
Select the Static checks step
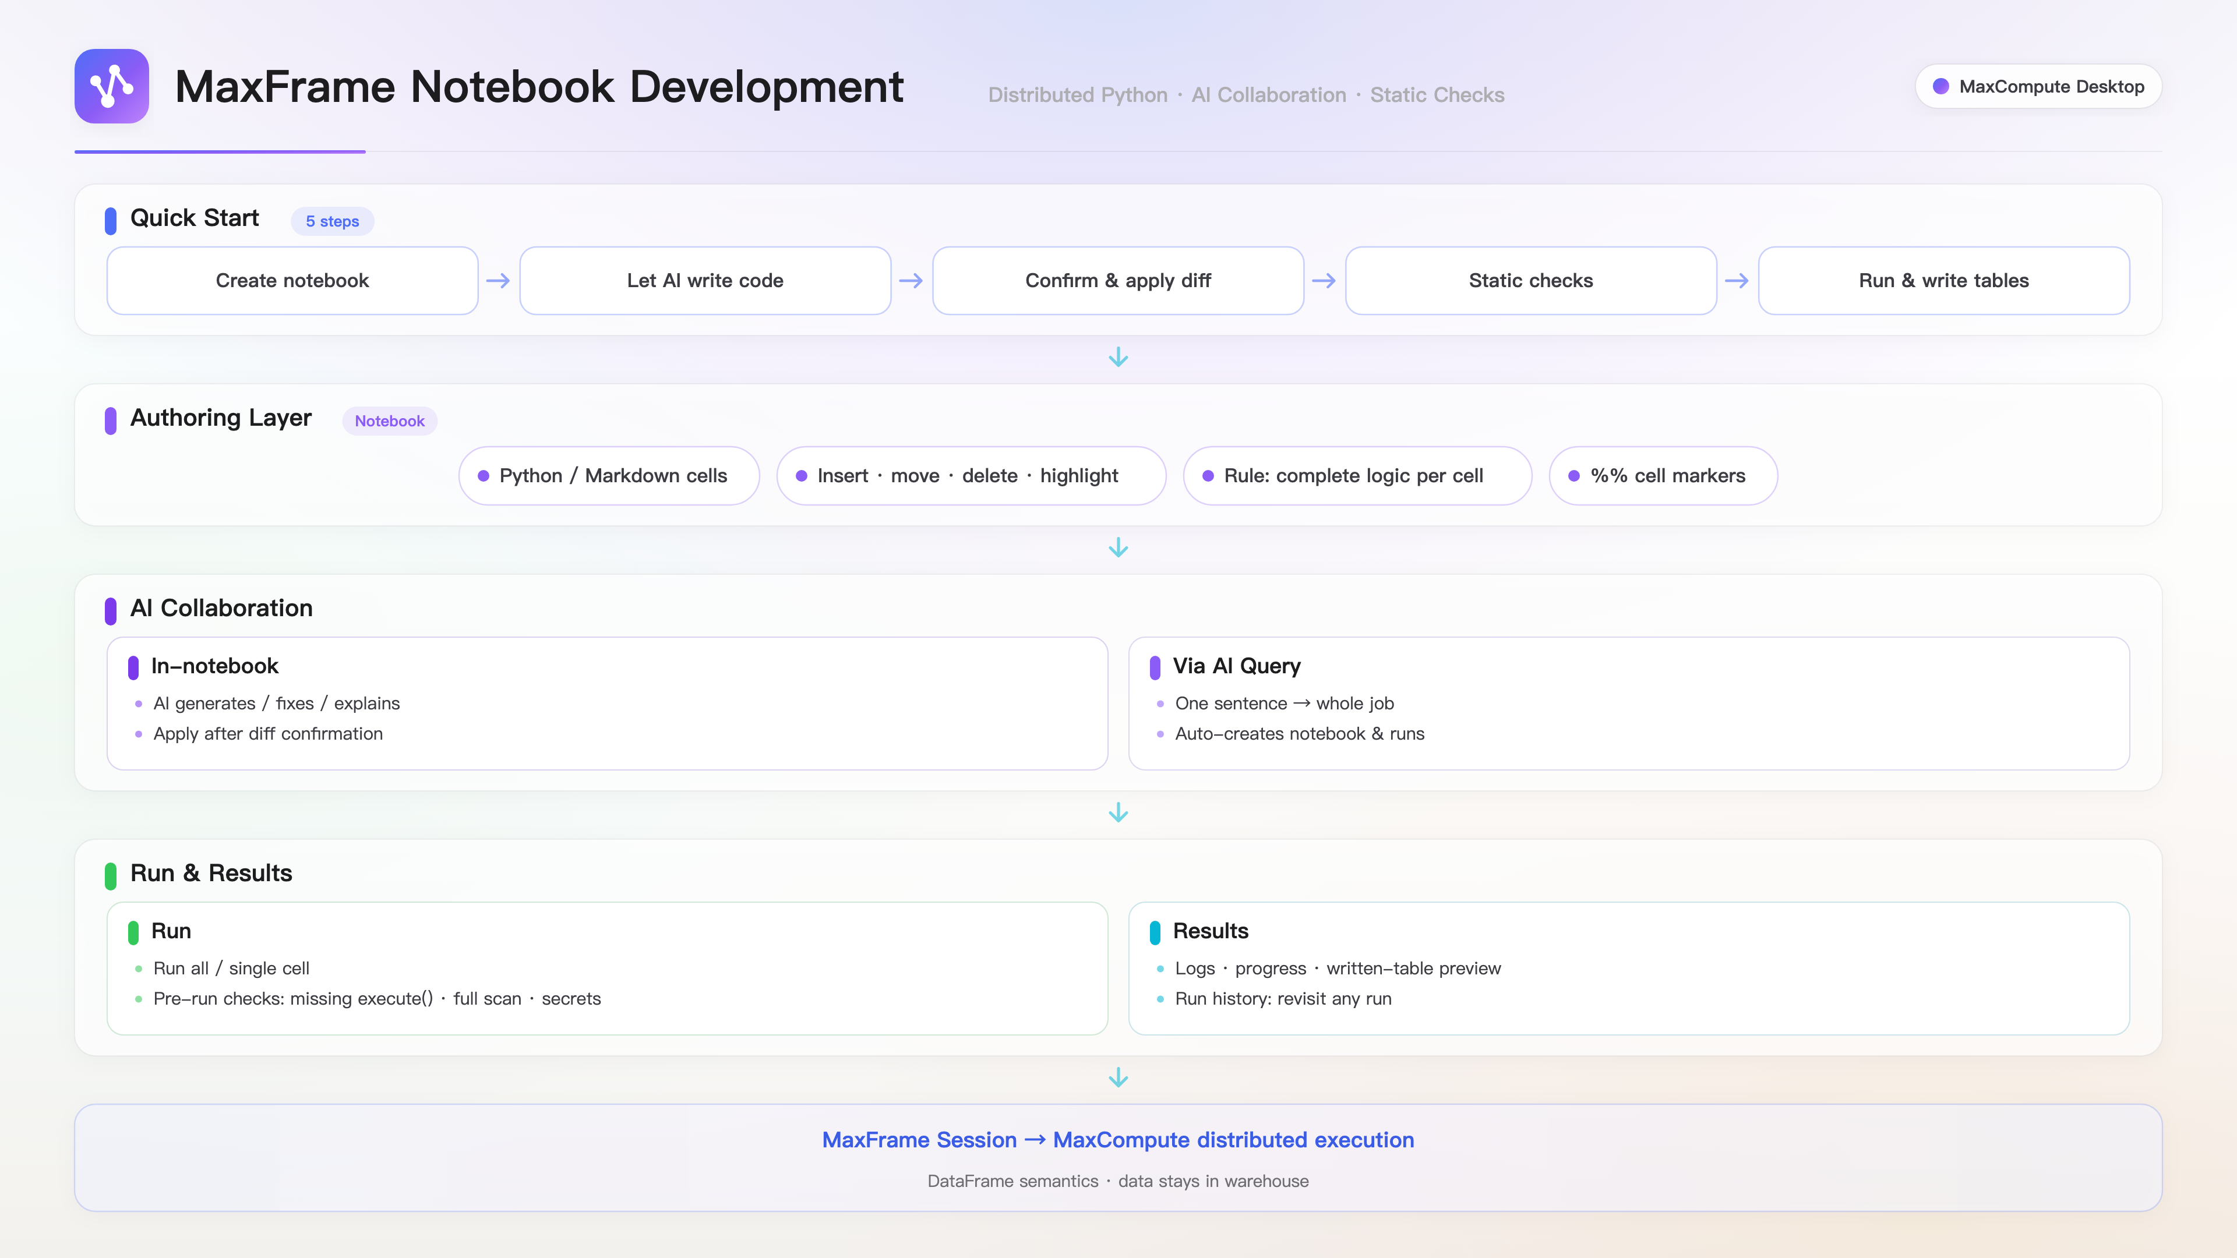pyautogui.click(x=1531, y=280)
